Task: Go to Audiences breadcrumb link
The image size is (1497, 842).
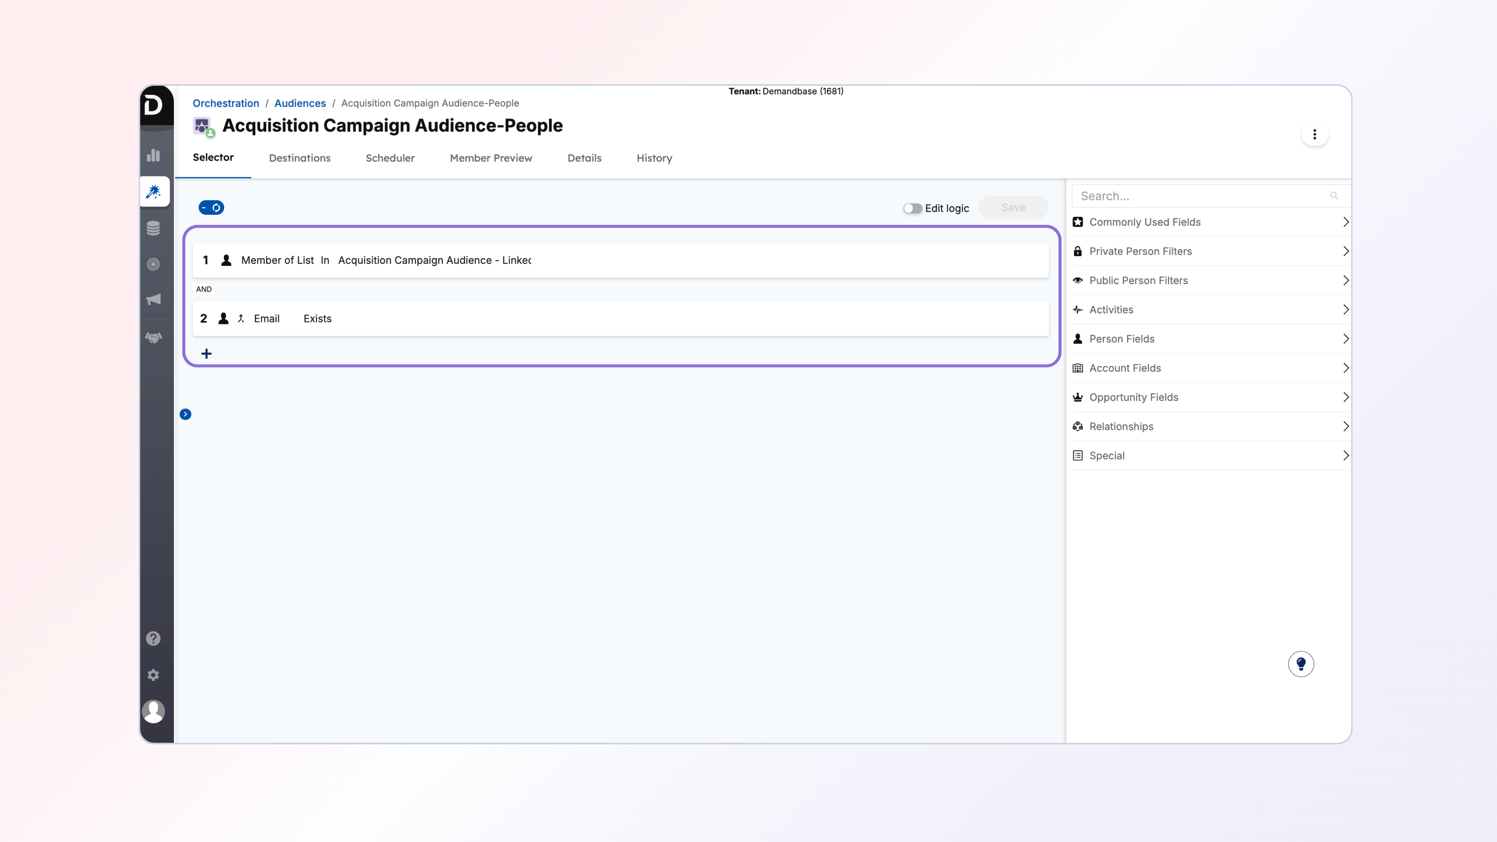Action: pyautogui.click(x=300, y=103)
